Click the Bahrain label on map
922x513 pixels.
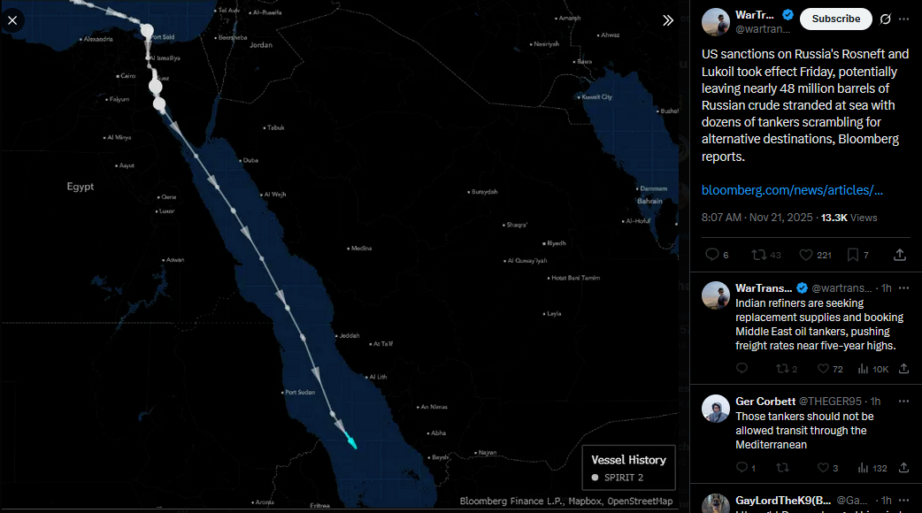tap(649, 201)
